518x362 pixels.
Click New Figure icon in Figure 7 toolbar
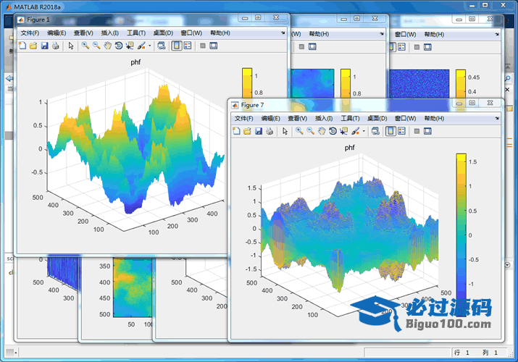(236, 131)
